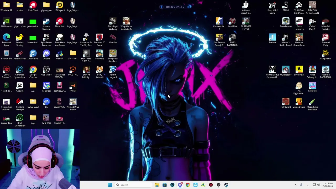Select the Half Sword icon
The height and width of the screenshot is (189, 336).
click(286, 103)
